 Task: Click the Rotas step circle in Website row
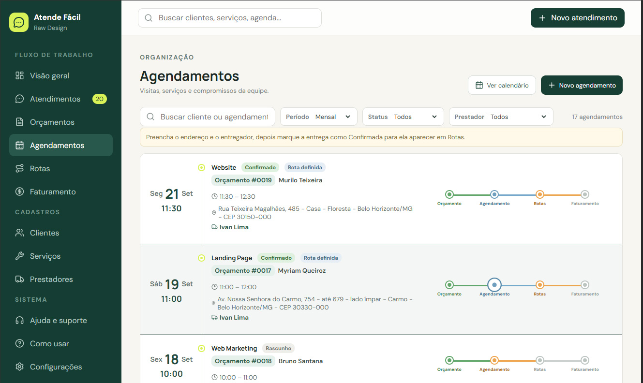coord(540,194)
